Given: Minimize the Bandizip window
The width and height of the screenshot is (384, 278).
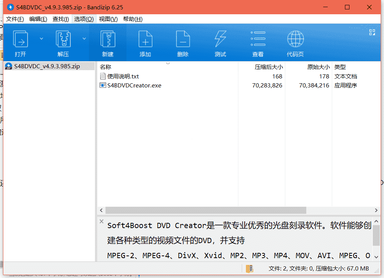Looking at the screenshot, I should (325, 7).
